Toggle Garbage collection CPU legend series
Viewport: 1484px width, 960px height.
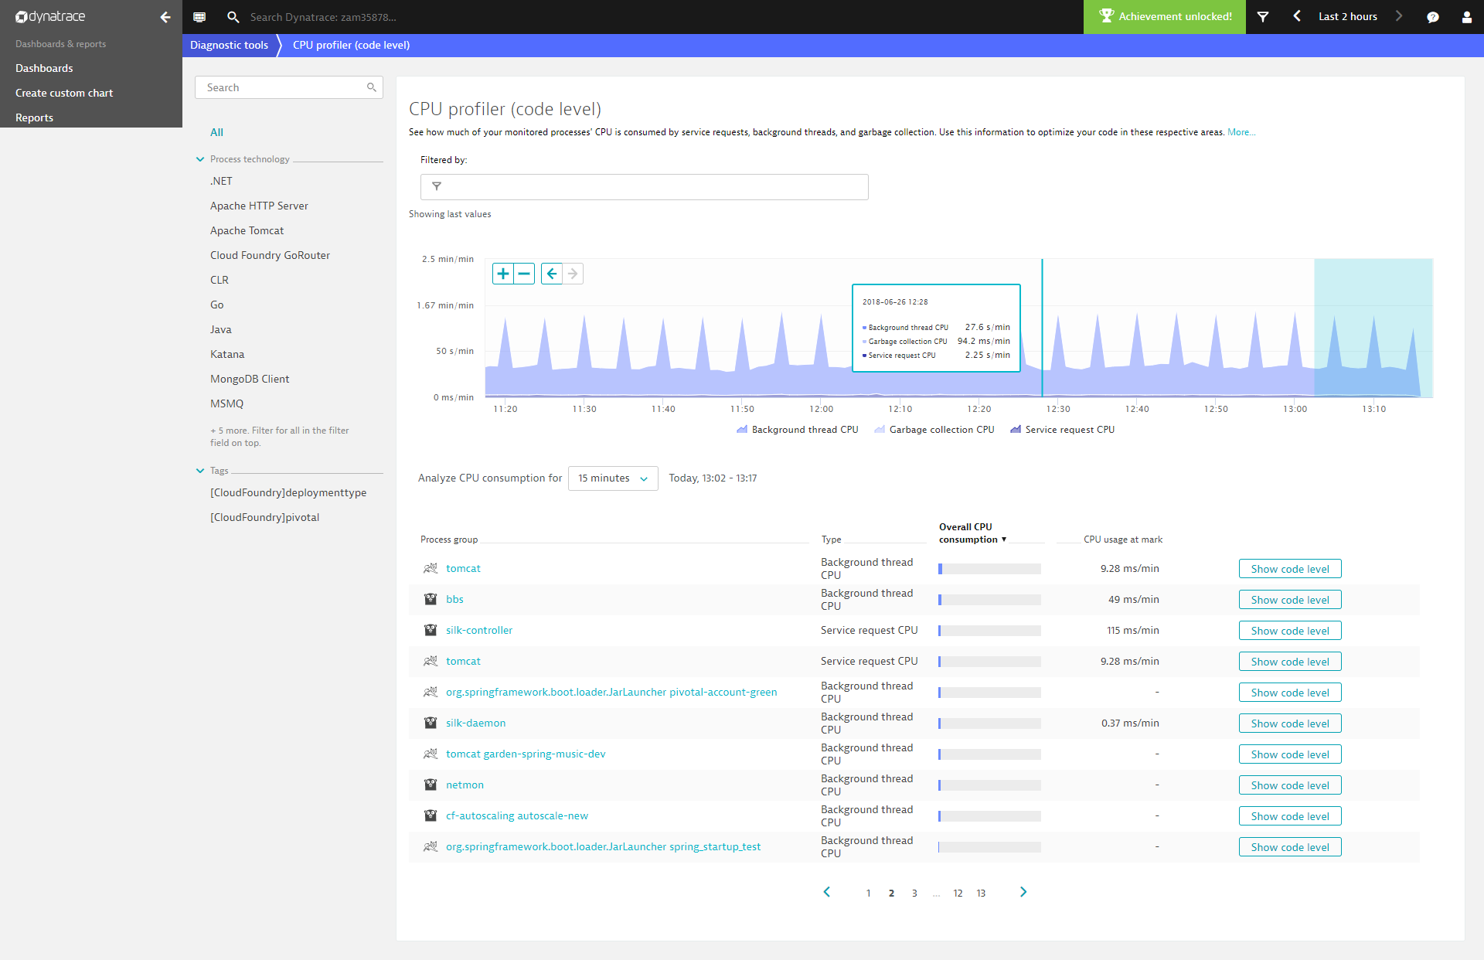pos(934,430)
